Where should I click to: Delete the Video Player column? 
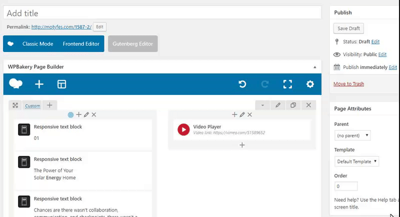click(249, 114)
